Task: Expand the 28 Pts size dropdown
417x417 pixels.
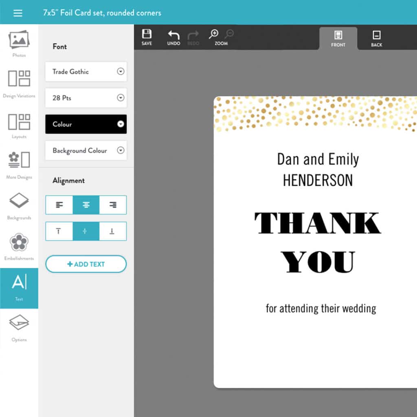Action: [x=86, y=98]
